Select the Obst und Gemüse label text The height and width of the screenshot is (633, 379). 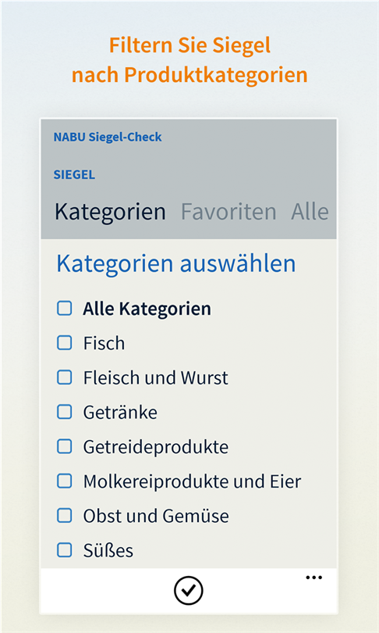point(156,516)
